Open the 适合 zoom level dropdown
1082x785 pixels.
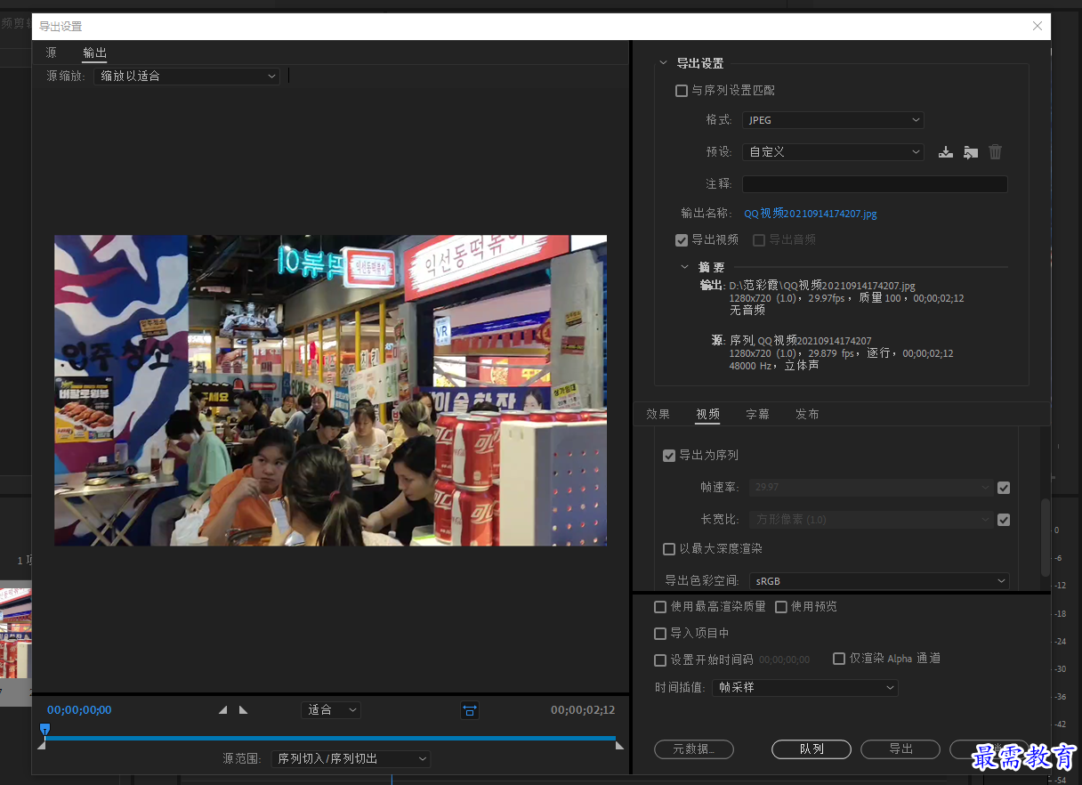click(x=330, y=710)
